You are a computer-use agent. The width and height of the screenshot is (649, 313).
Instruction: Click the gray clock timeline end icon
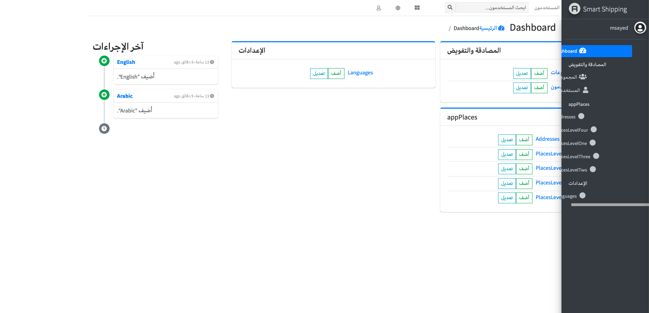[104, 129]
